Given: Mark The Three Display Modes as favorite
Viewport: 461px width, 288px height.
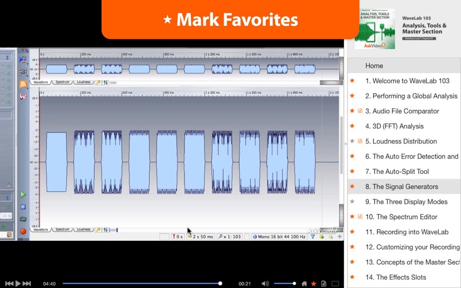Looking at the screenshot, I should coord(352,202).
